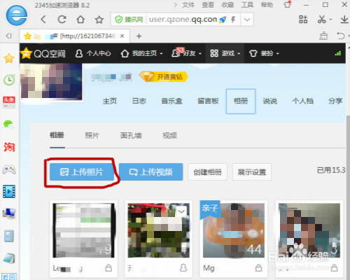Expand the dropdown arrow on the second album cover
Screen dimensions: 350x280
click(x=181, y=212)
